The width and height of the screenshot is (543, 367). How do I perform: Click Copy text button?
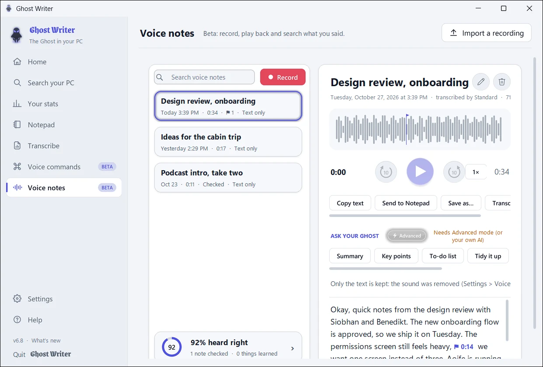(x=350, y=203)
